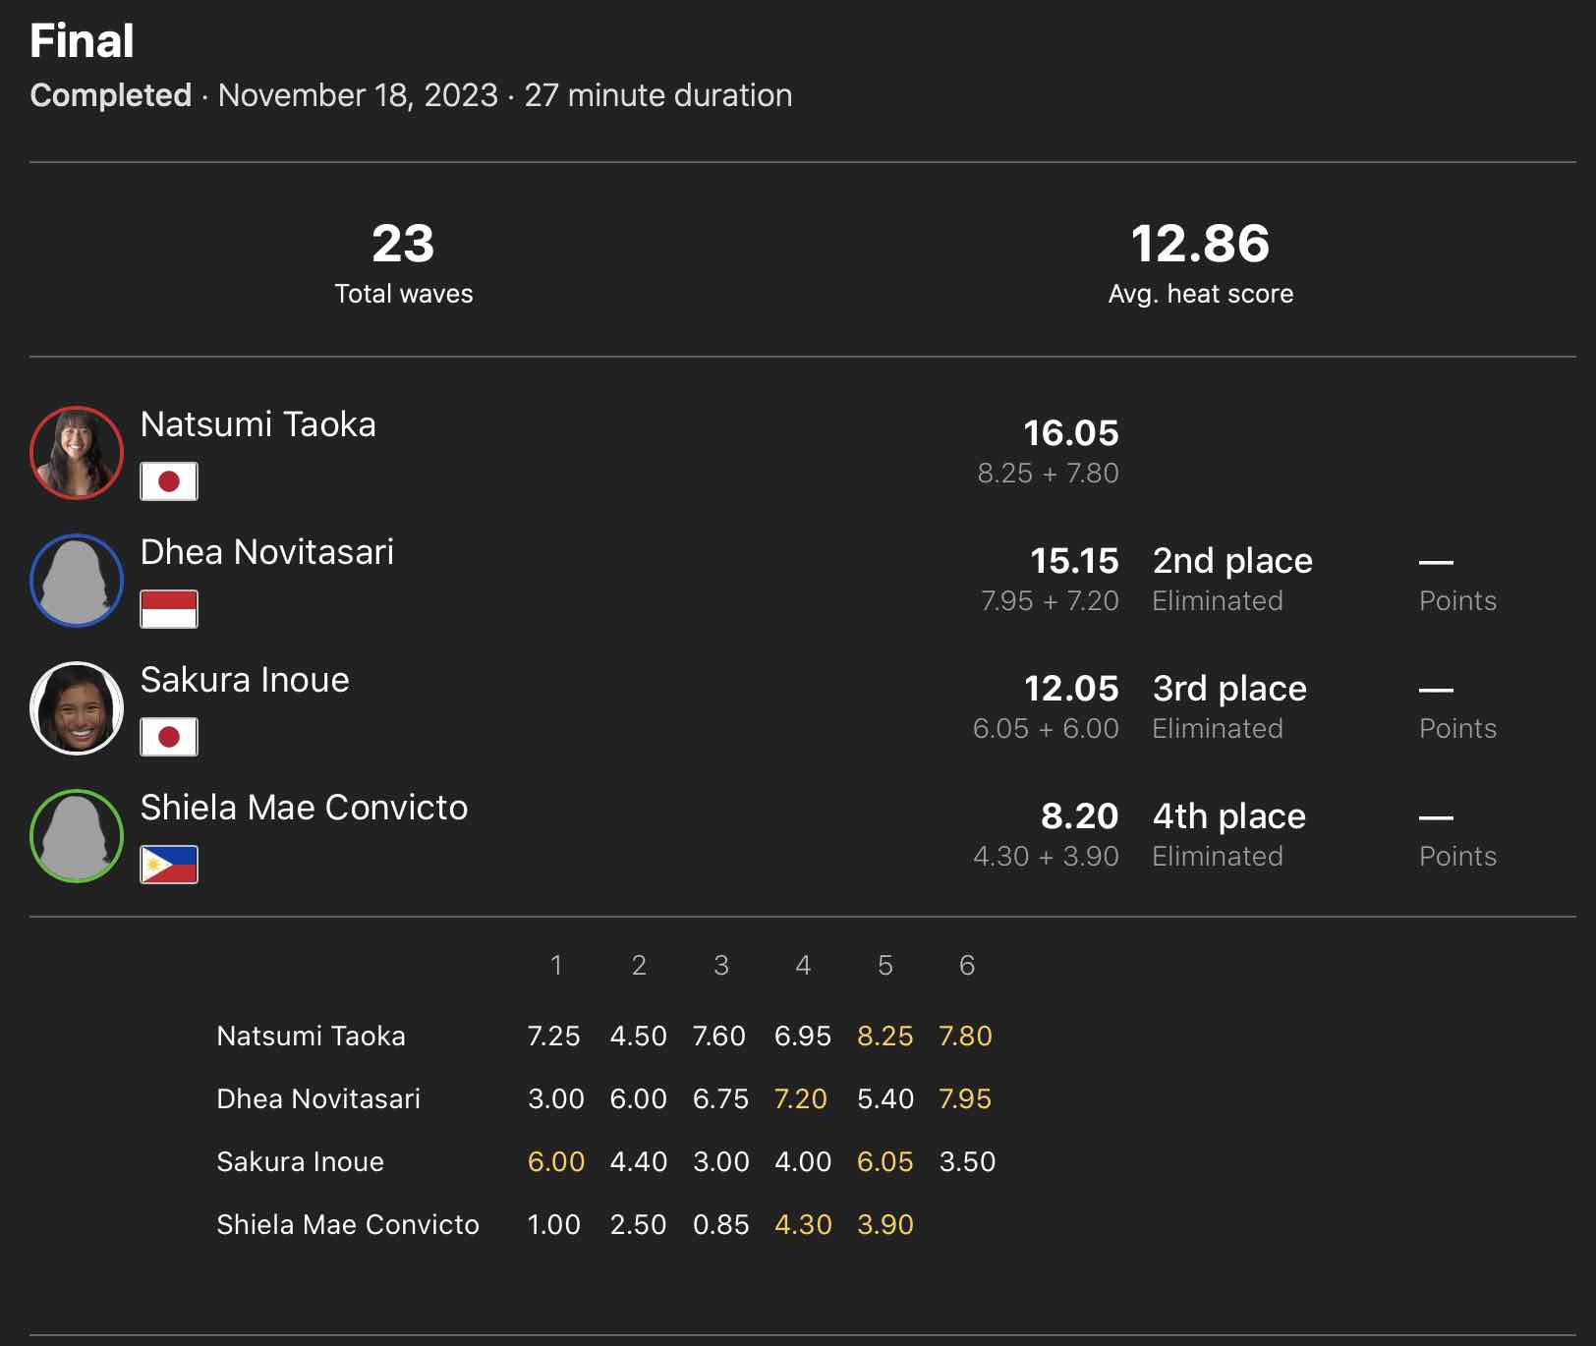Click the Final heat title
Viewport: 1596px width, 1346px height.
click(83, 41)
